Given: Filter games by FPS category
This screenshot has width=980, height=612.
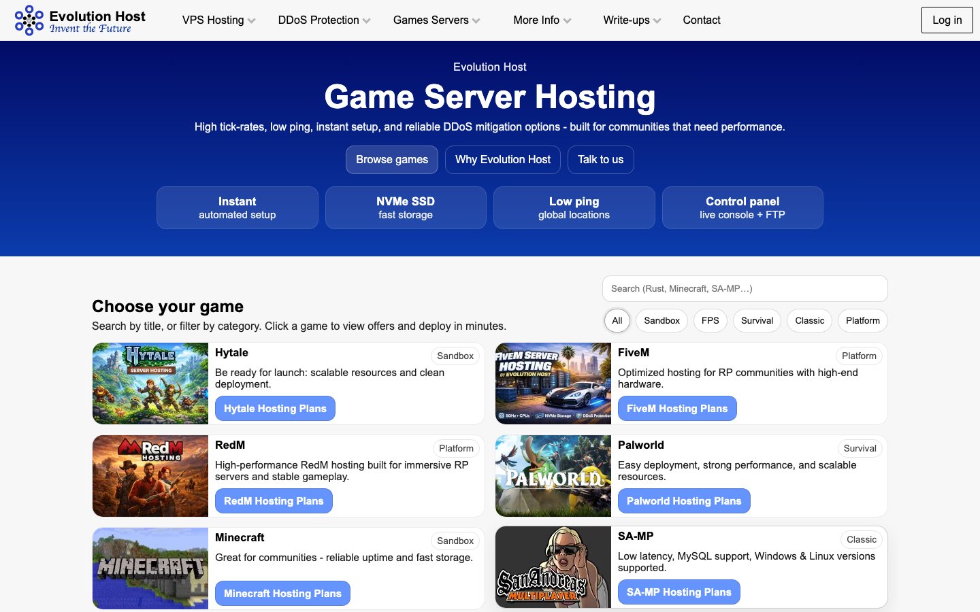Looking at the screenshot, I should click(710, 321).
